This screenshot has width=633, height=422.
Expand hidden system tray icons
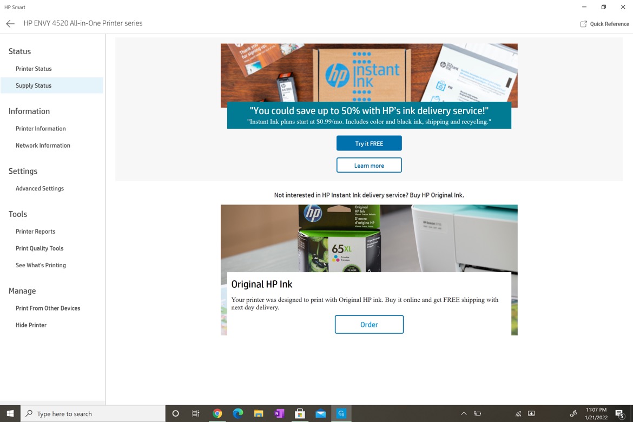[x=464, y=413]
